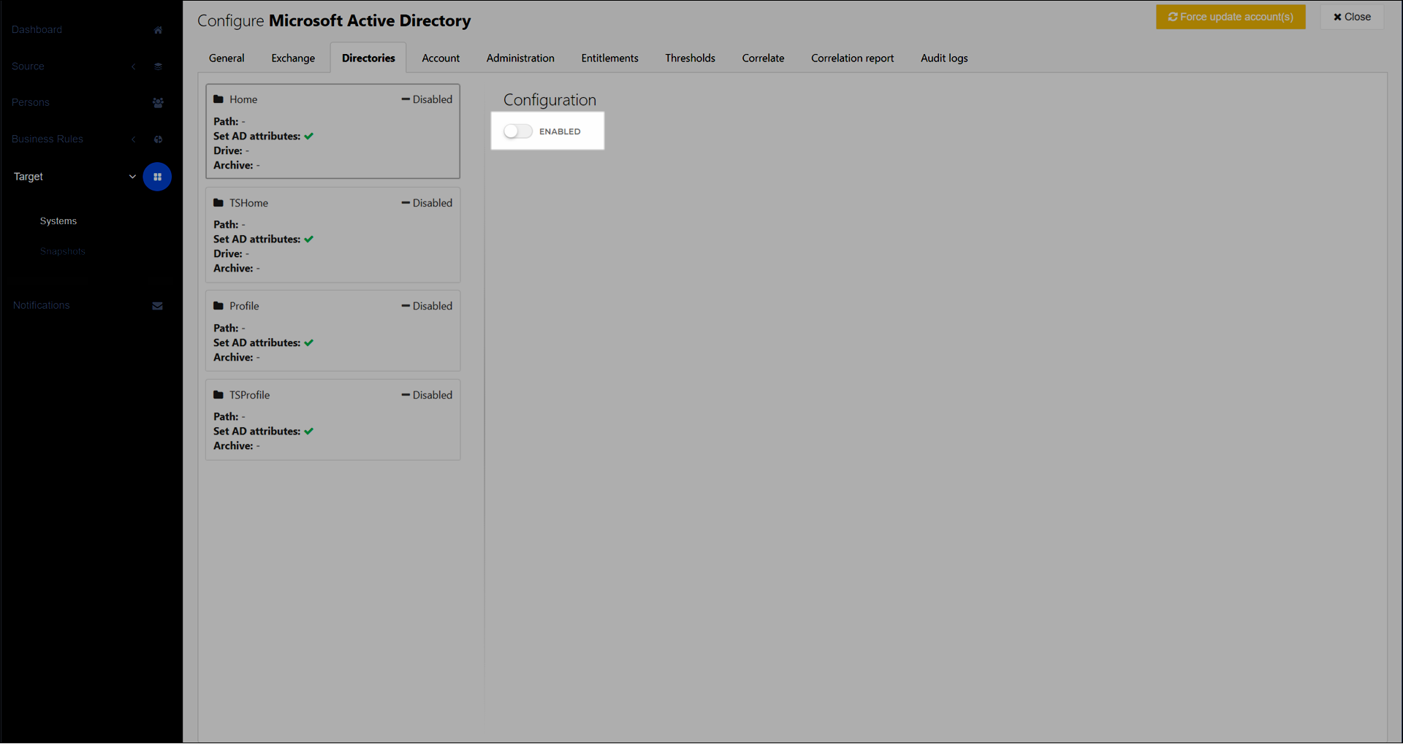The image size is (1403, 744).
Task: Click the Persons group icon
Action: [x=158, y=103]
